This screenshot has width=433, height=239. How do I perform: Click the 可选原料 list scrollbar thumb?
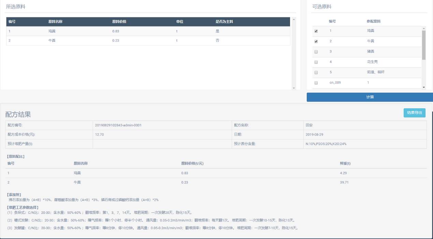424,44
